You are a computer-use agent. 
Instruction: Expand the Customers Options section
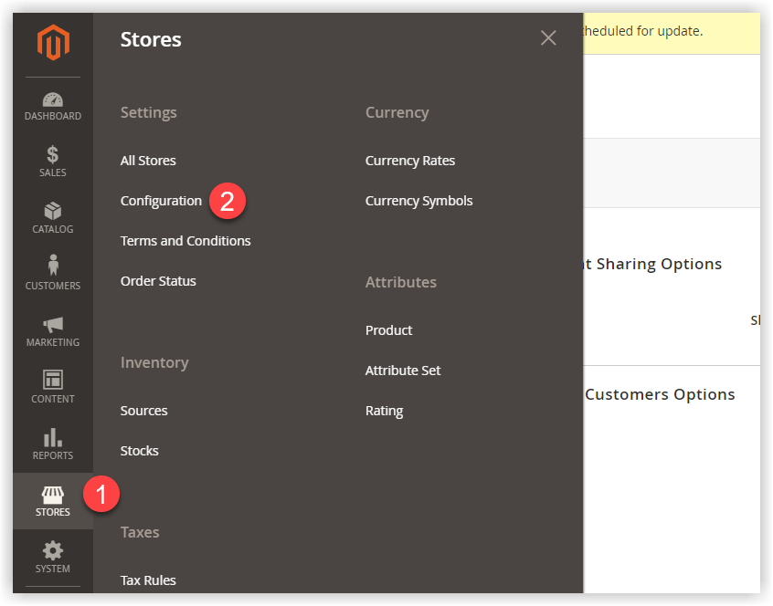pos(660,395)
